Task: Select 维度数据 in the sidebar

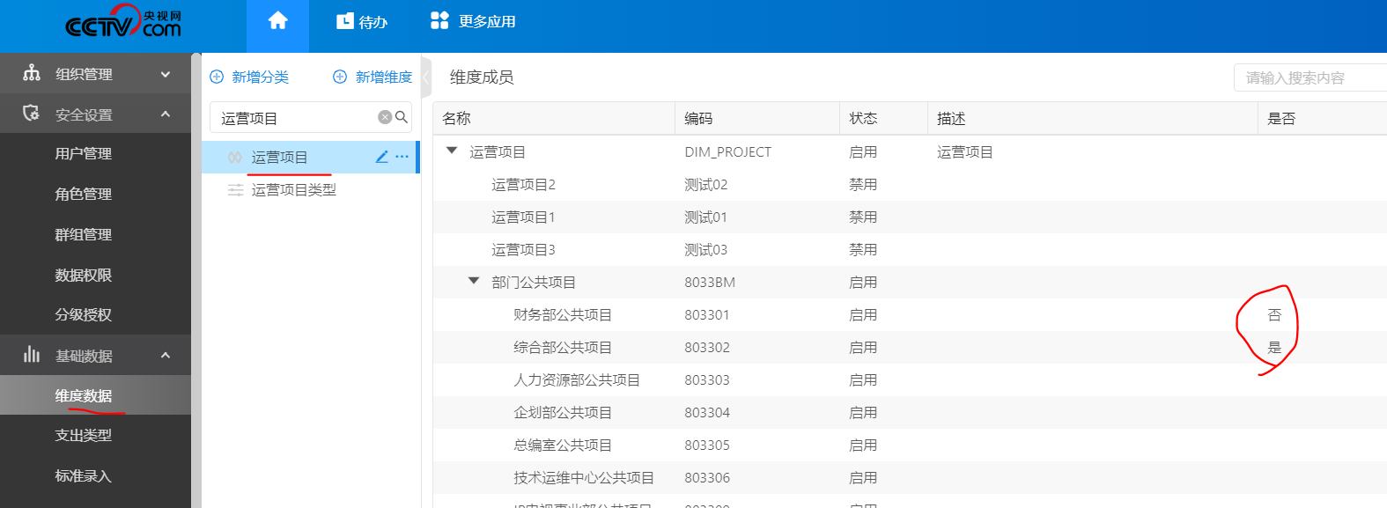Action: [x=95, y=395]
